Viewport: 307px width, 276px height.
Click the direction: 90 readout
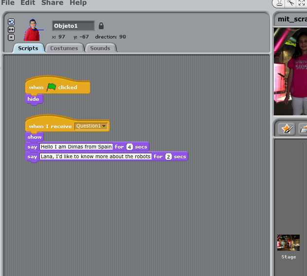(x=110, y=37)
